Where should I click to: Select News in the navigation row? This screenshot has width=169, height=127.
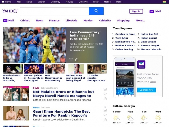point(39,21)
